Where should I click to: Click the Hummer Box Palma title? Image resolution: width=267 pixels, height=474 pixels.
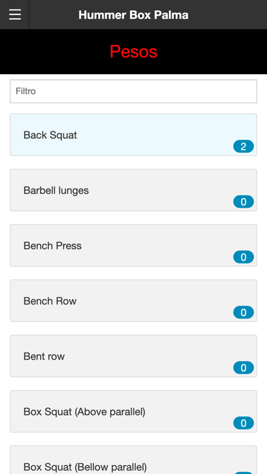click(133, 15)
